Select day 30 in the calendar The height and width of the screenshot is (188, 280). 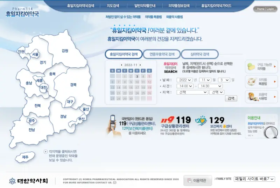(x=131, y=99)
